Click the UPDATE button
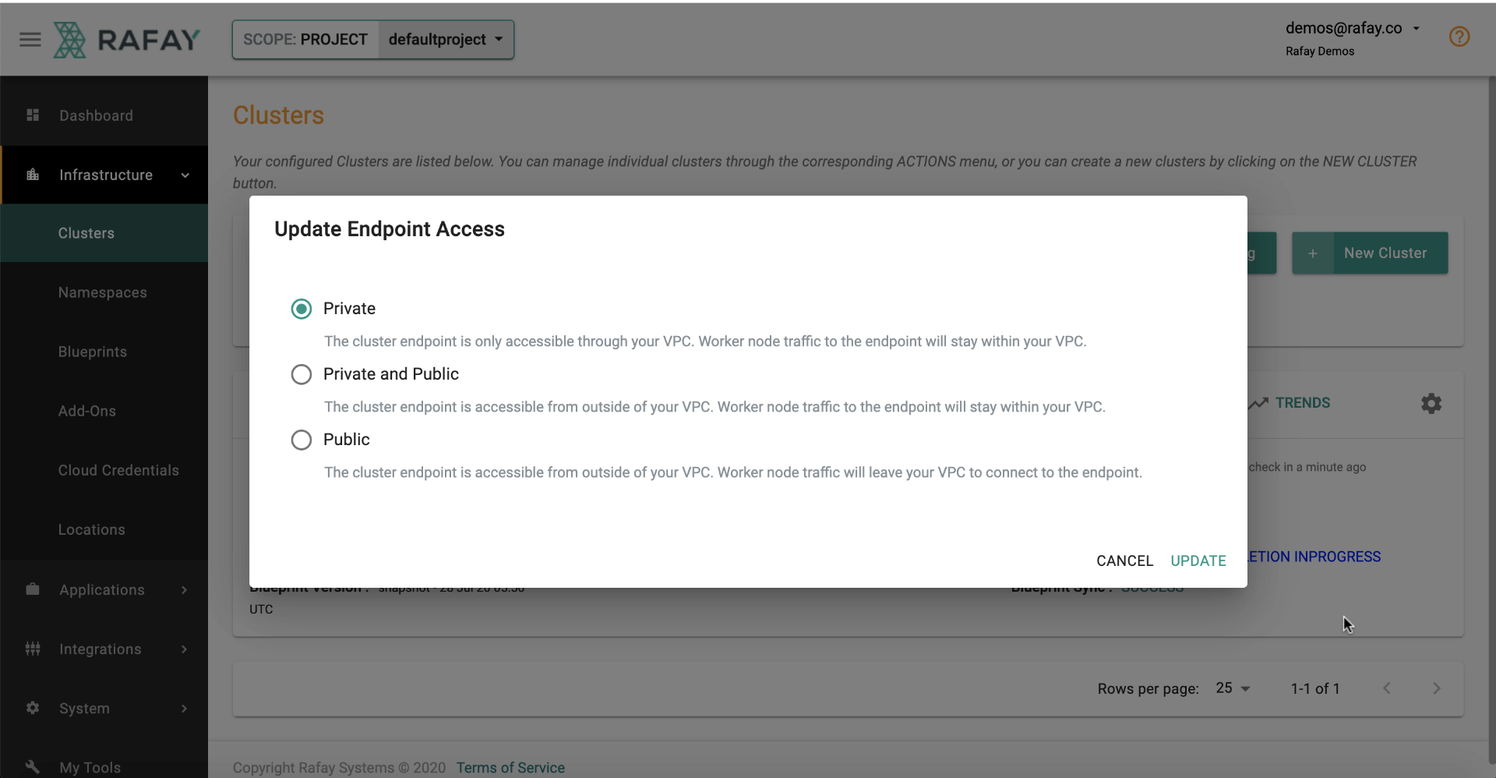The height and width of the screenshot is (778, 1496). click(x=1198, y=561)
